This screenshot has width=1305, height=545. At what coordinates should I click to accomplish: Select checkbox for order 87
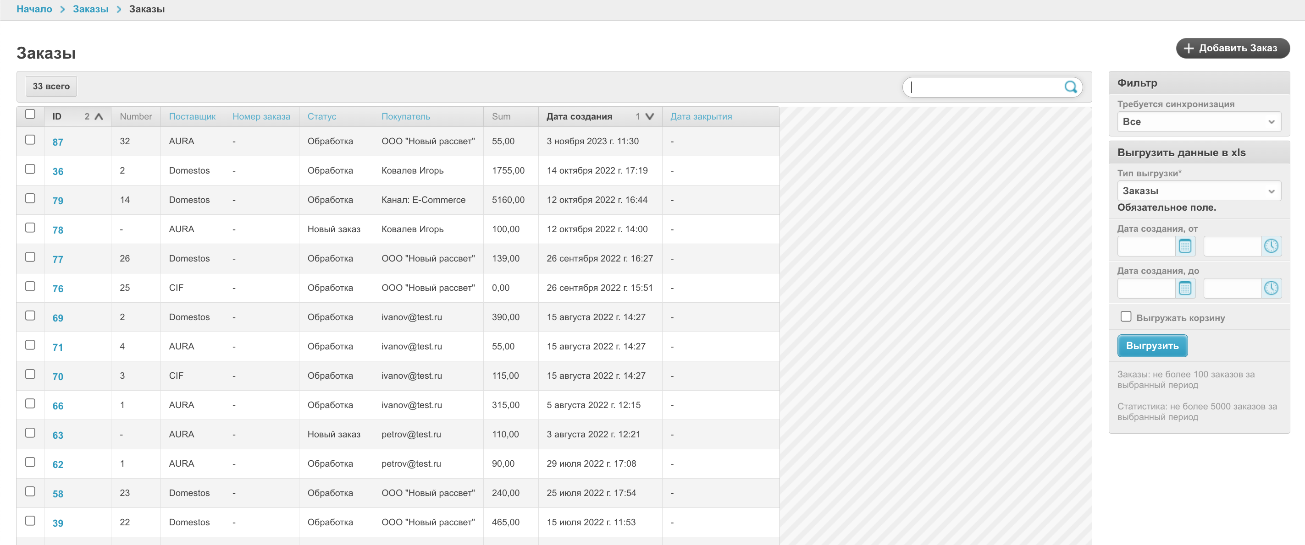coord(30,140)
